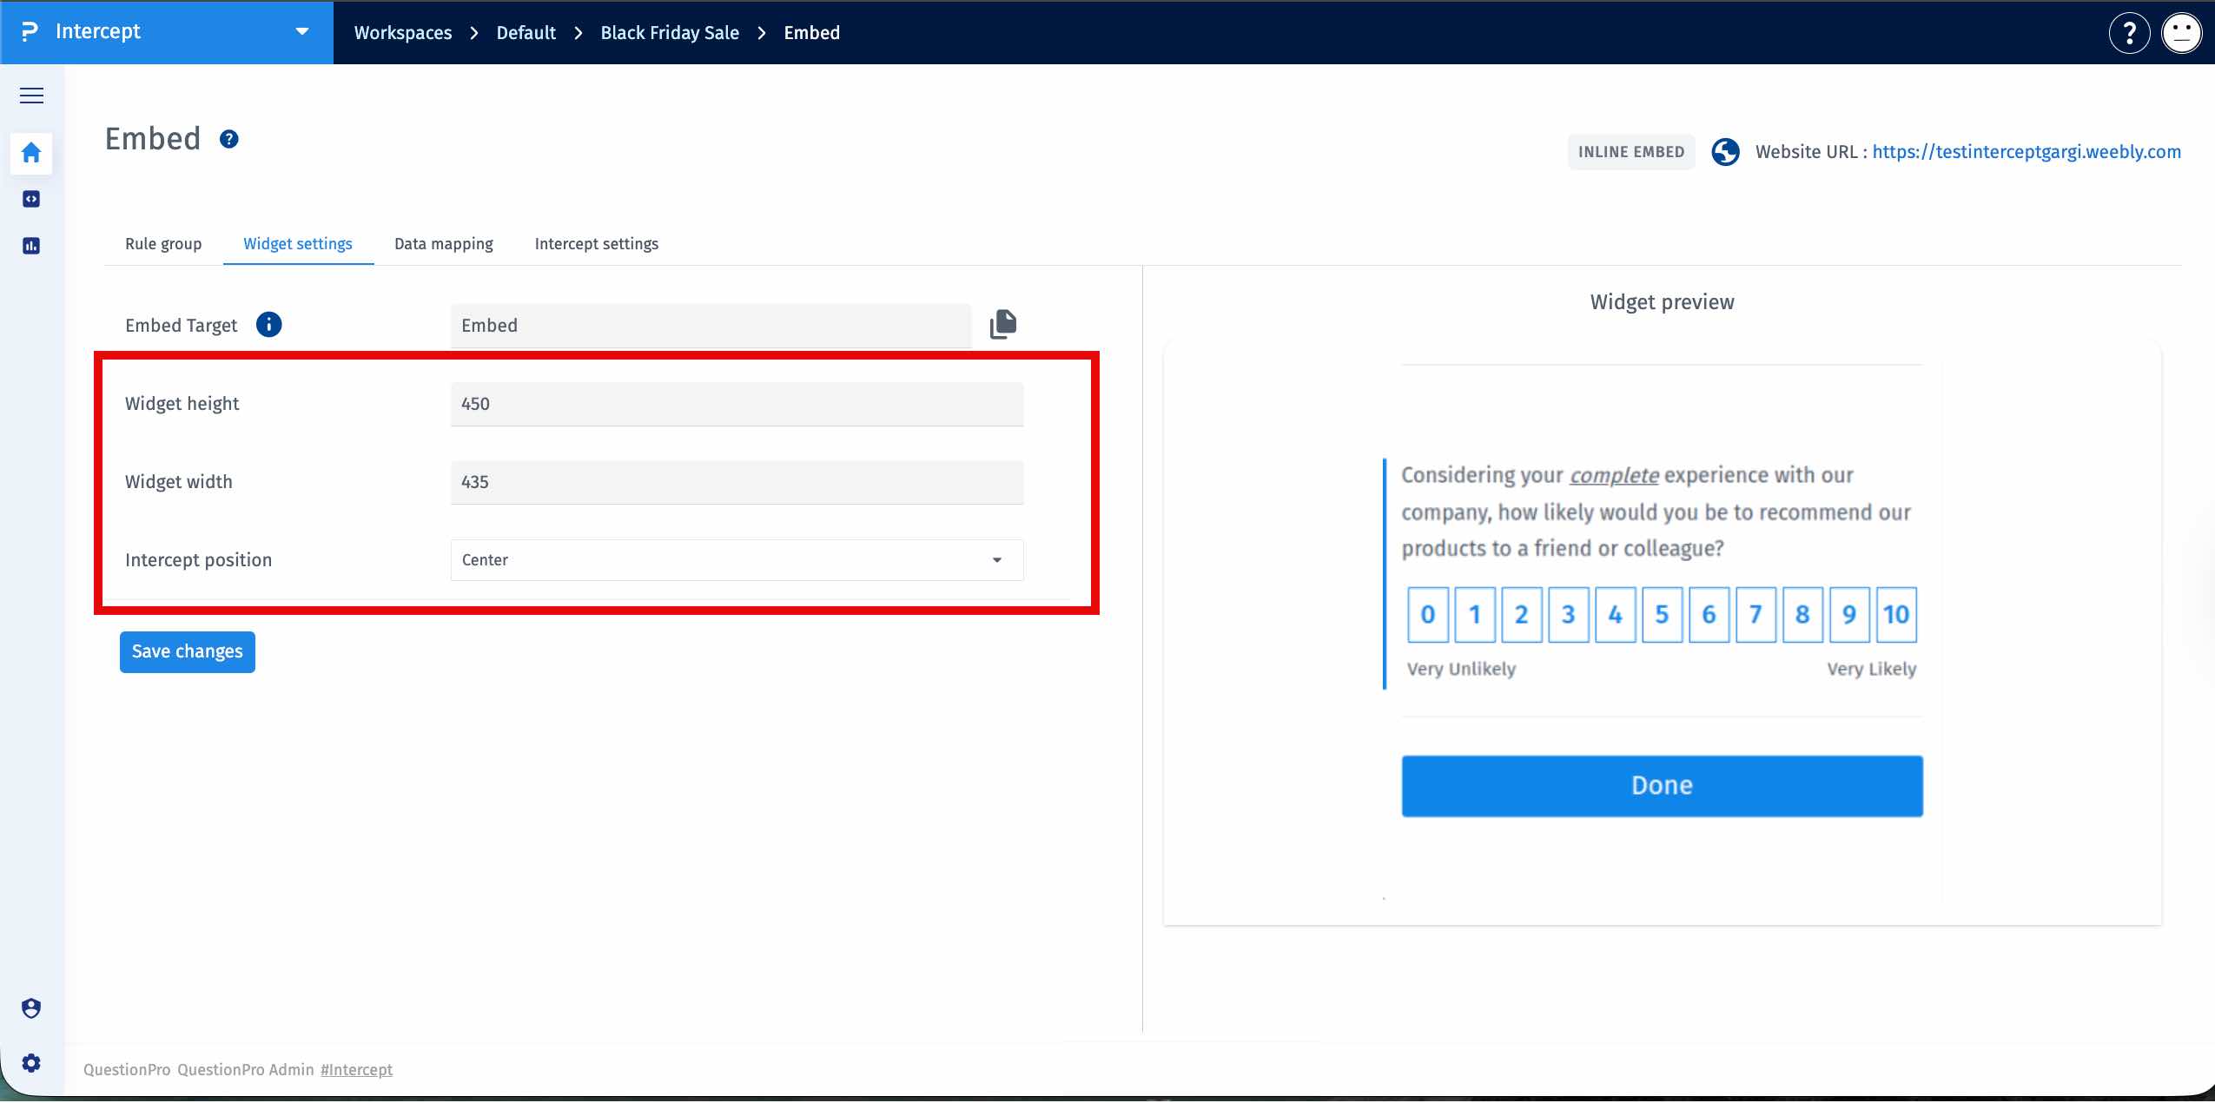
Task: Open the Data mapping tab
Action: pyautogui.click(x=444, y=244)
